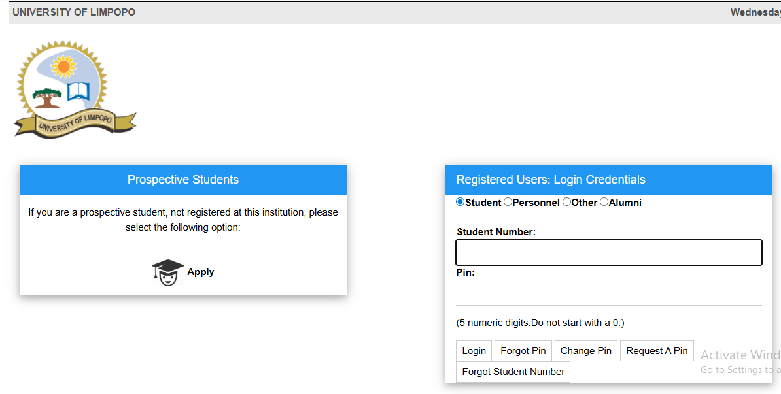Click into the Pin entry field
This screenshot has width=781, height=394.
pos(608,293)
